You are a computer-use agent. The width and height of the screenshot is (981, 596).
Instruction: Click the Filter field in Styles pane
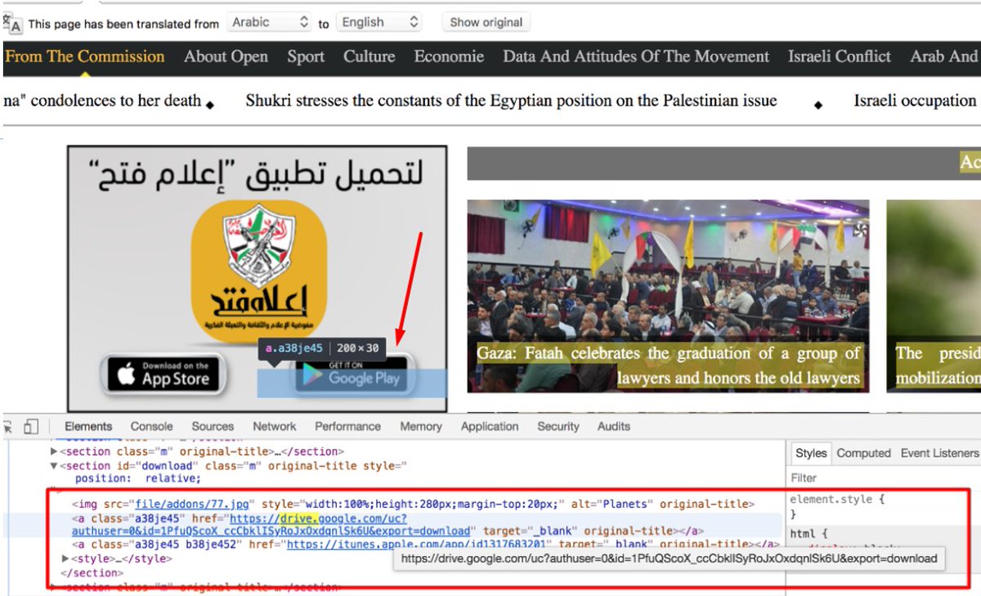[x=885, y=477]
